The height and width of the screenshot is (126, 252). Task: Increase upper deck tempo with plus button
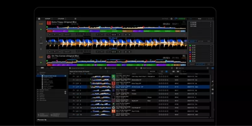tap(119, 35)
